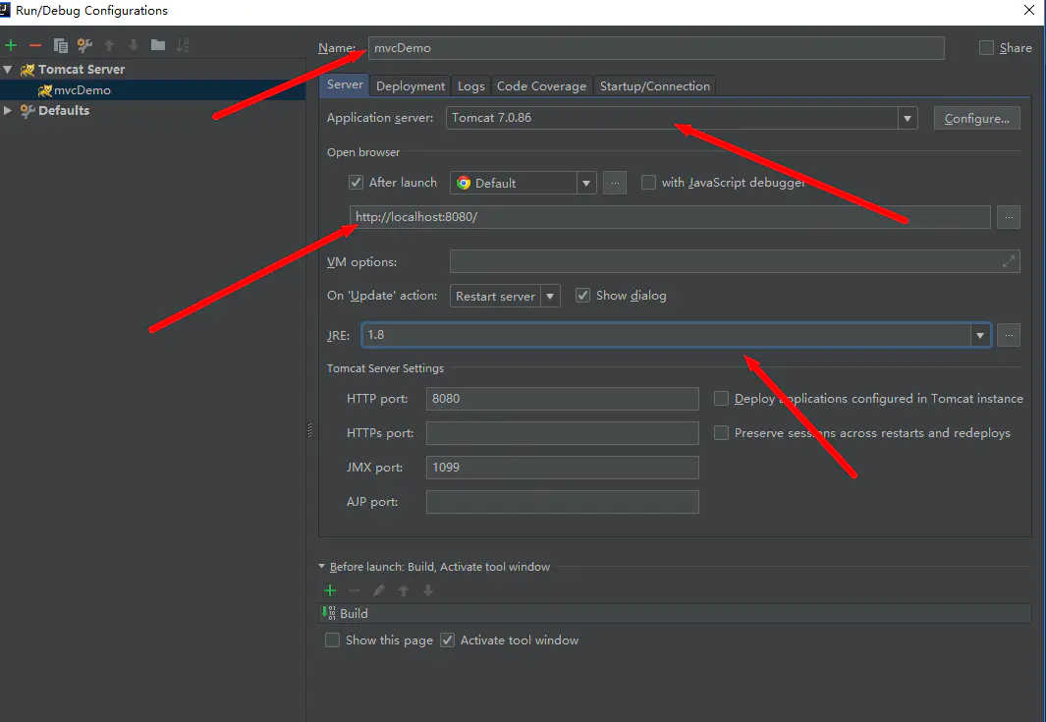Open edit defaults wrench icon
This screenshot has width=1046, height=722.
coord(84,45)
